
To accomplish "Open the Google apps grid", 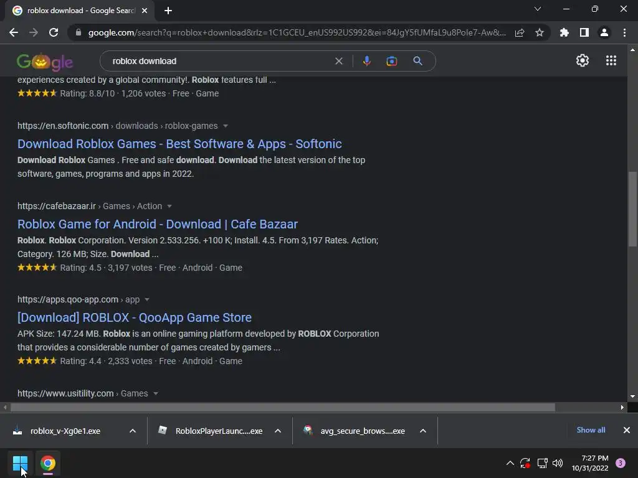I will [x=611, y=60].
